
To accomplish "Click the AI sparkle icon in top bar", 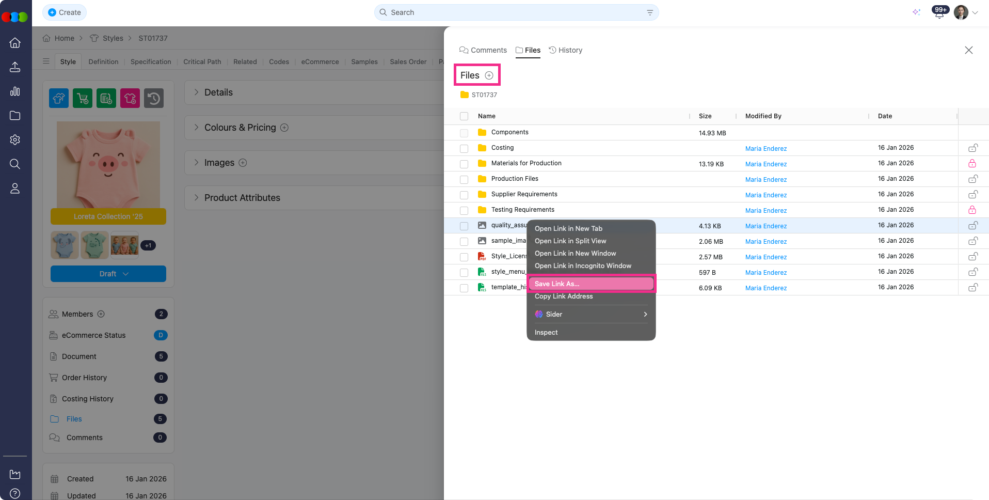I will pyautogui.click(x=916, y=12).
